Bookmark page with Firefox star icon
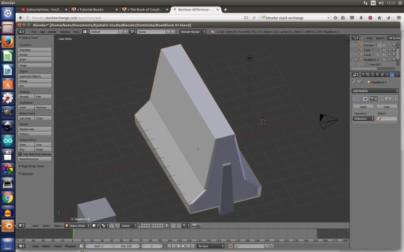The width and height of the screenshot is (404, 252). tap(335, 18)
